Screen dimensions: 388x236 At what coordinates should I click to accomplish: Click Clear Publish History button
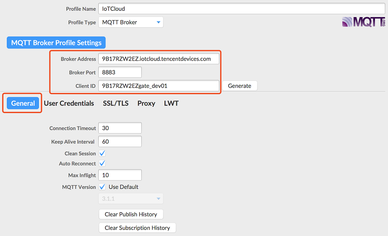click(131, 214)
